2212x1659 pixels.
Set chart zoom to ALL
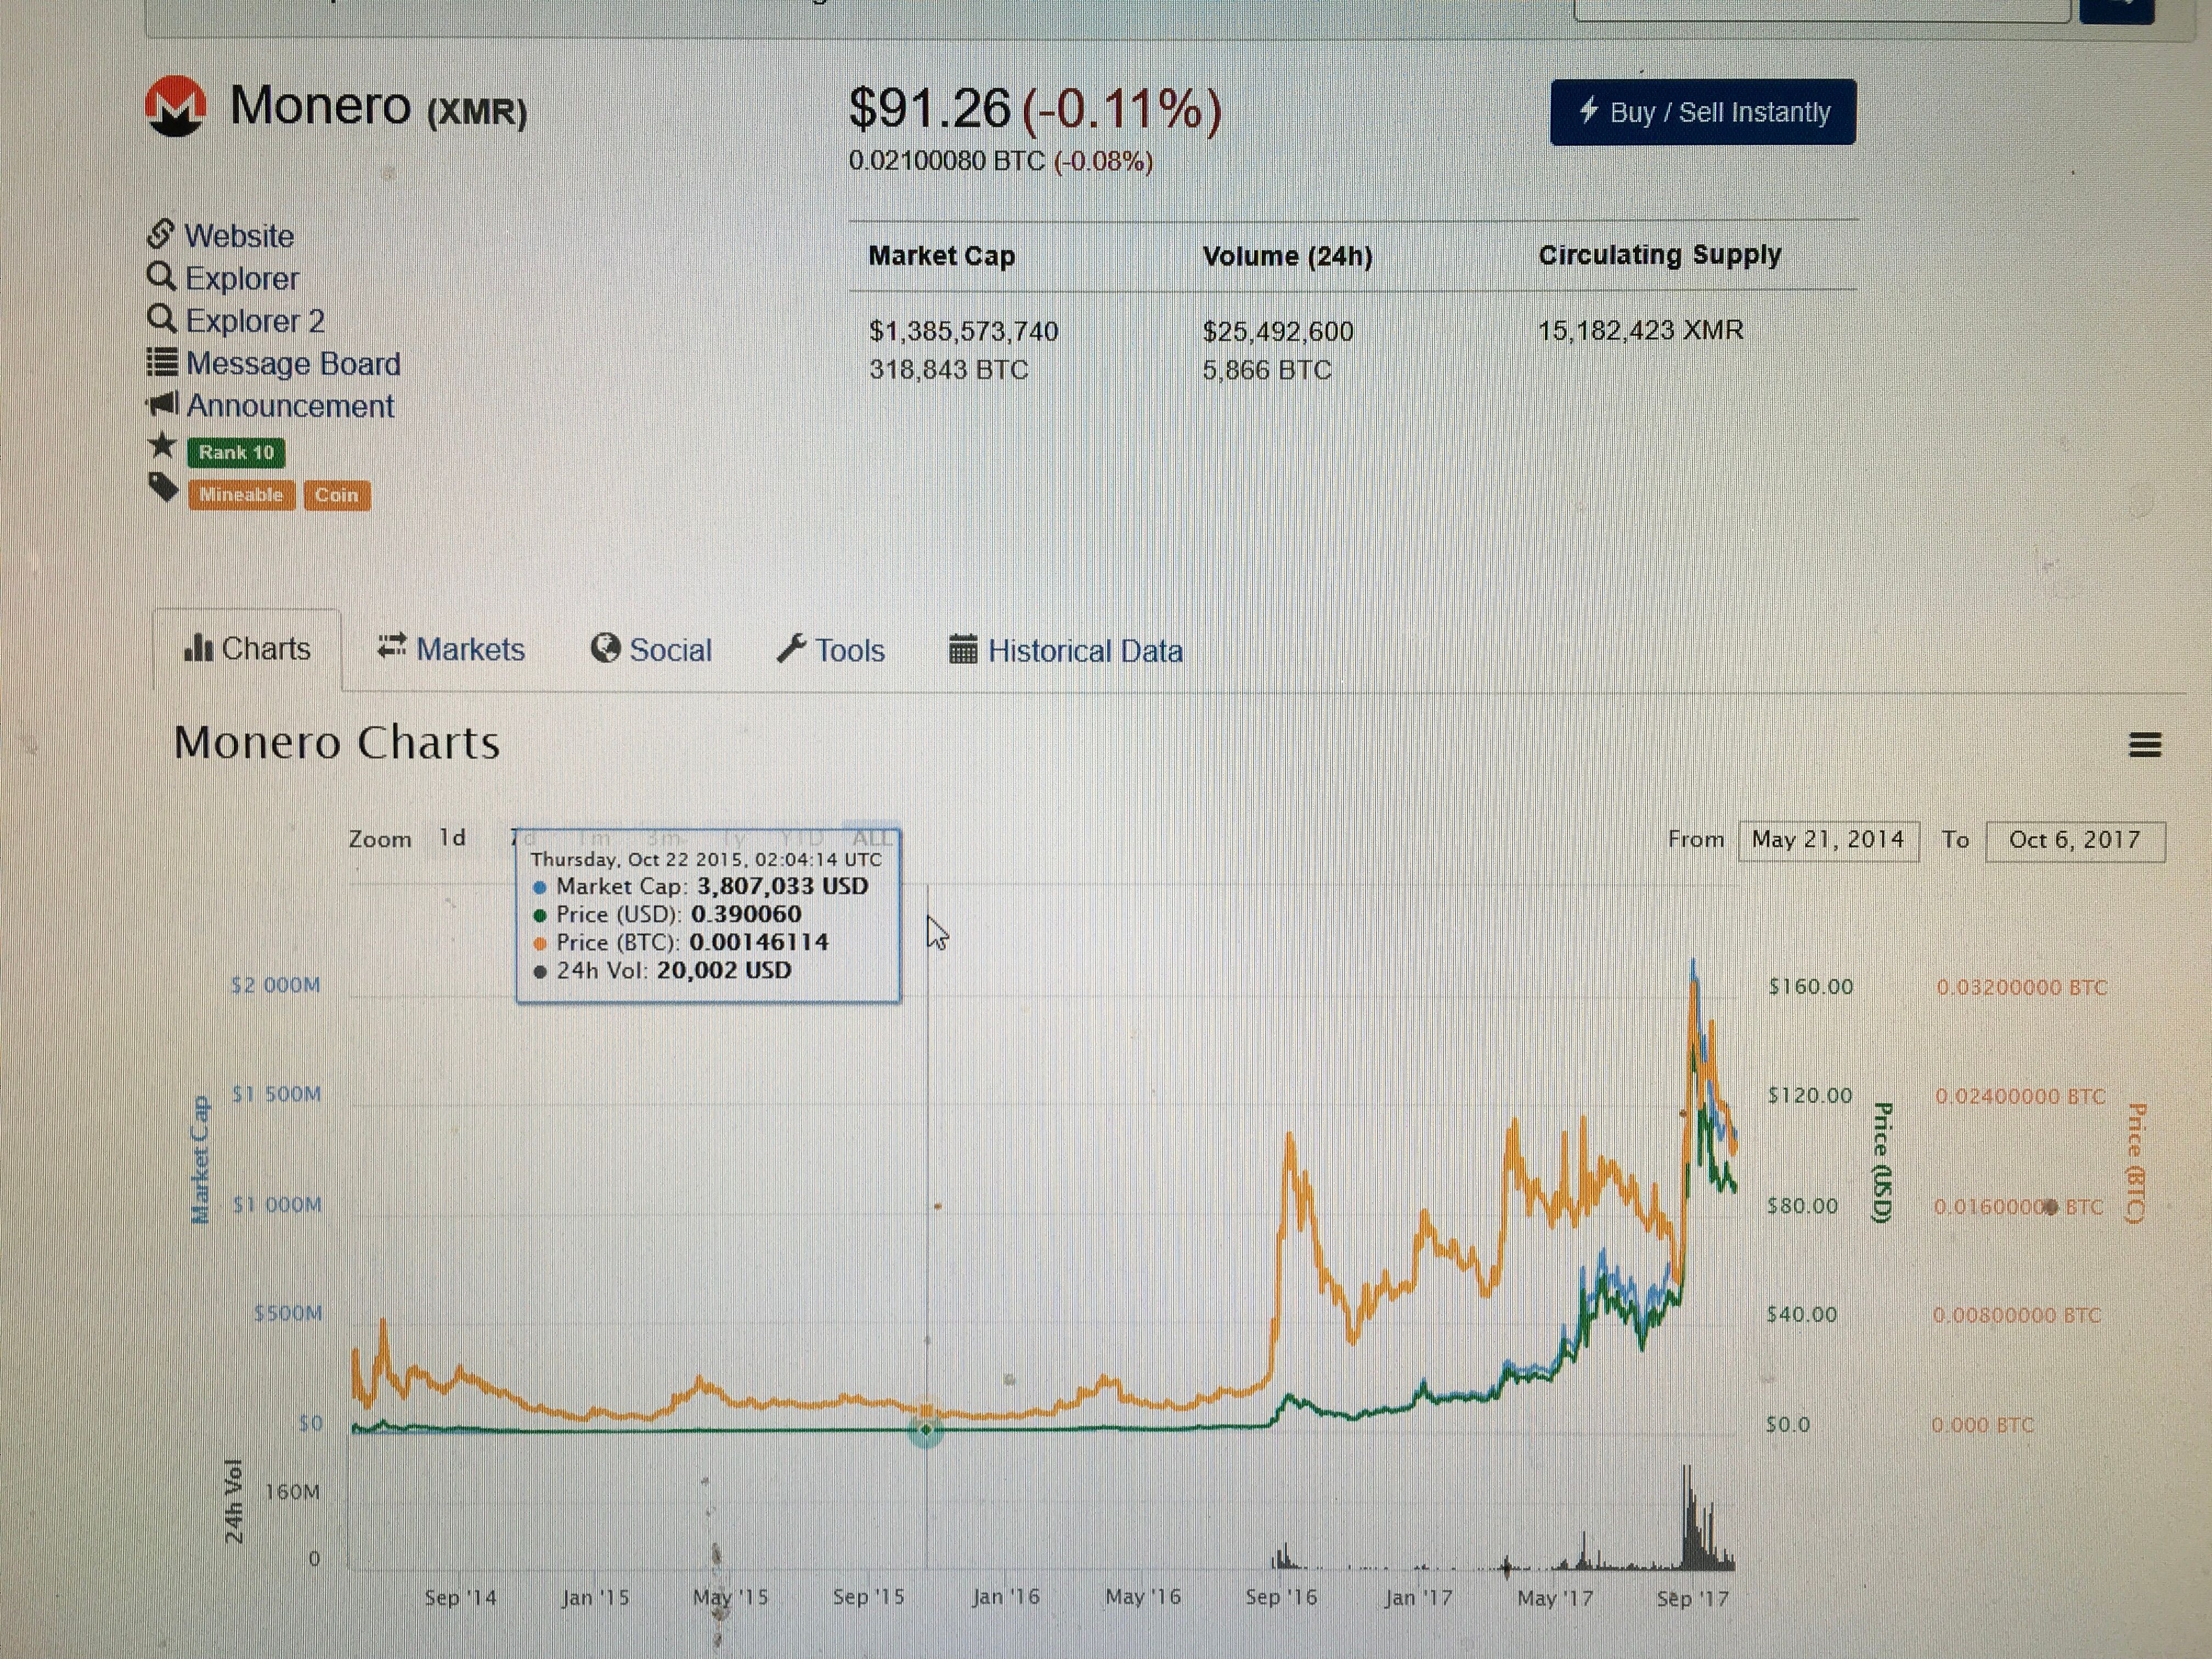point(871,838)
